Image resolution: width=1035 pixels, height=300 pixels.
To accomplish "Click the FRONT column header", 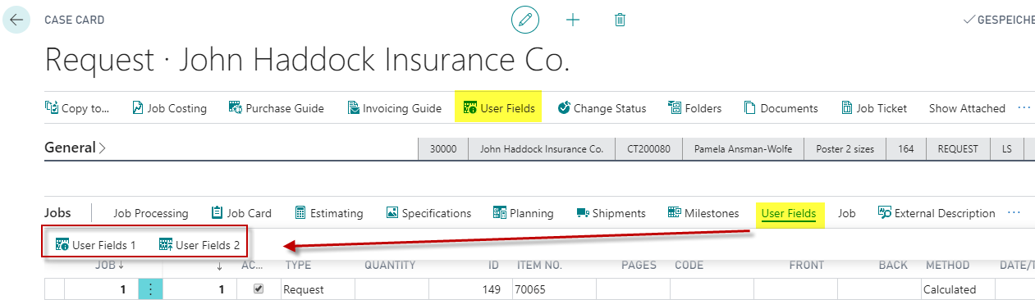I will point(807,265).
